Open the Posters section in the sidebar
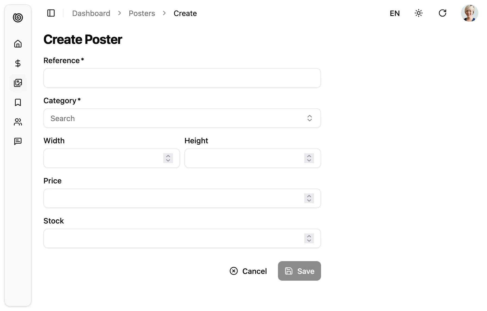Screen dimensions: 487x311 coord(18,83)
